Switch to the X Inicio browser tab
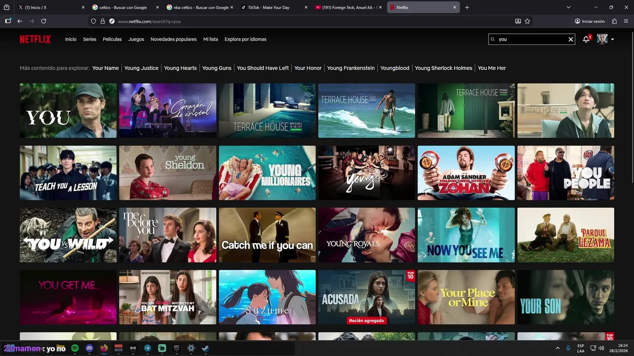Image resolution: width=634 pixels, height=356 pixels. [x=51, y=7]
